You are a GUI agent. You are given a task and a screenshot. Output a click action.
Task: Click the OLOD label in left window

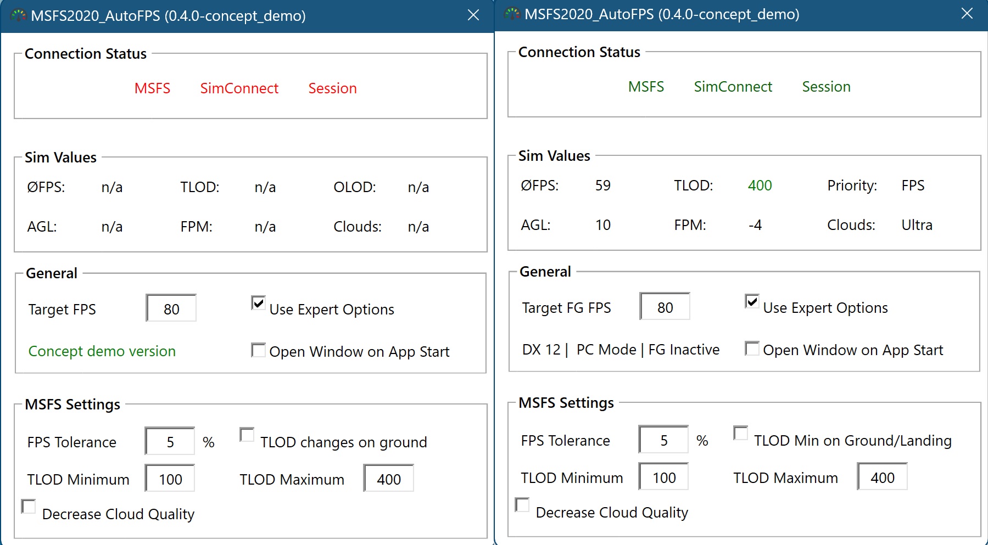click(x=355, y=187)
